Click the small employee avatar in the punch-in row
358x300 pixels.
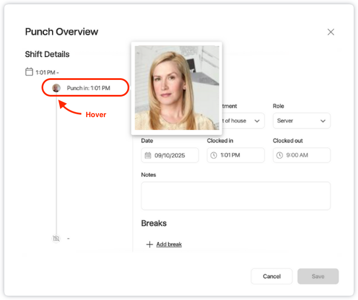point(56,88)
